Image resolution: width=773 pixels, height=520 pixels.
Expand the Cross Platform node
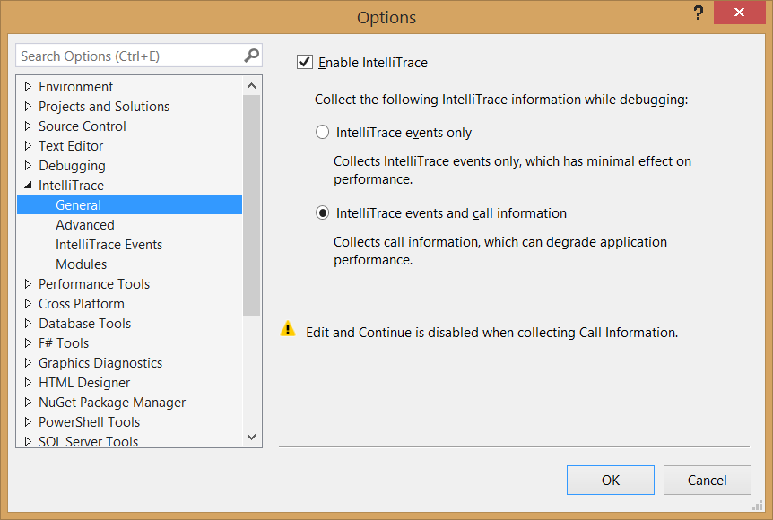[28, 304]
